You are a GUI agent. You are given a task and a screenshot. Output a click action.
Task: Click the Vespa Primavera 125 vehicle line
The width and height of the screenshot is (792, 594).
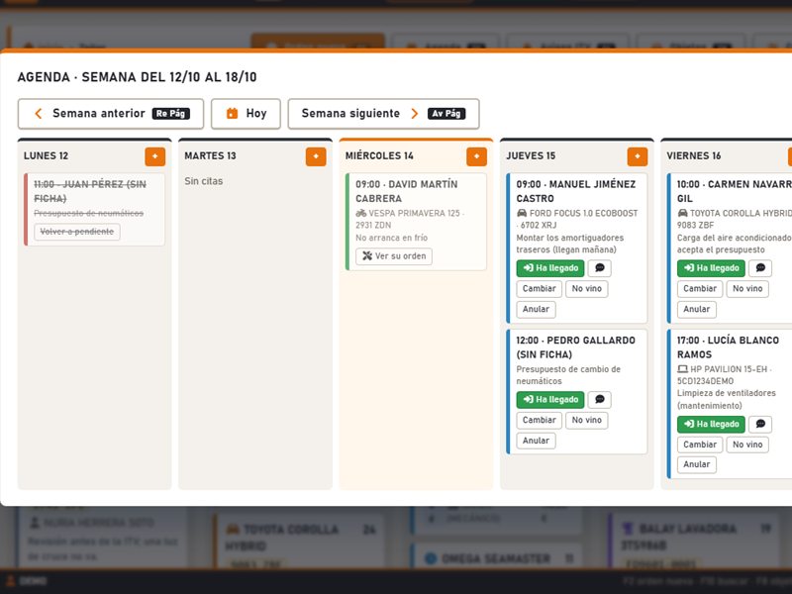410,219
